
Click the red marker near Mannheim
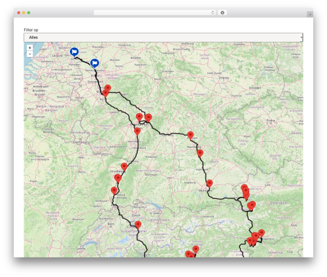click(x=137, y=132)
